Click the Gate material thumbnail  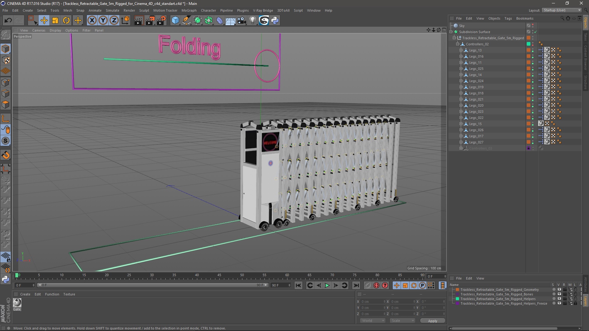pyautogui.click(x=17, y=303)
